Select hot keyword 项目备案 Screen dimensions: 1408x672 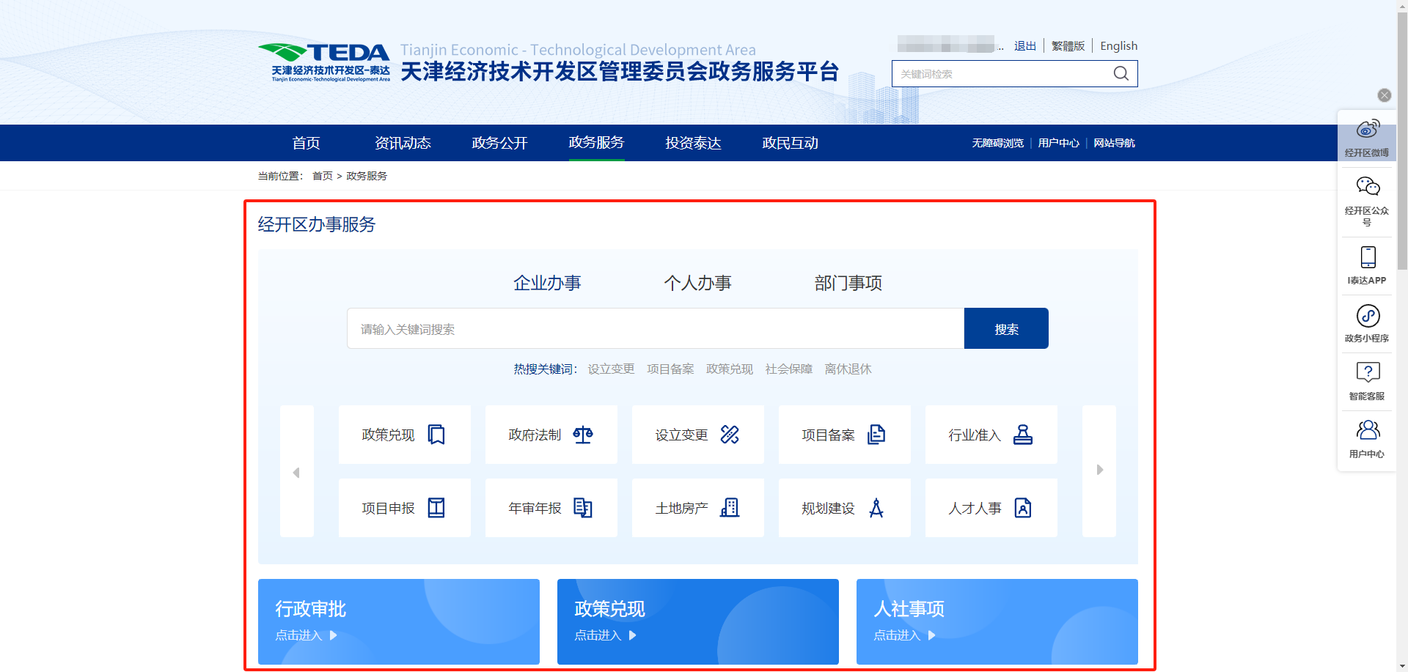(x=670, y=369)
